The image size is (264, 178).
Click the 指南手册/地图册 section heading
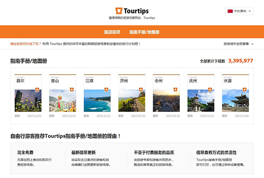tap(28, 61)
